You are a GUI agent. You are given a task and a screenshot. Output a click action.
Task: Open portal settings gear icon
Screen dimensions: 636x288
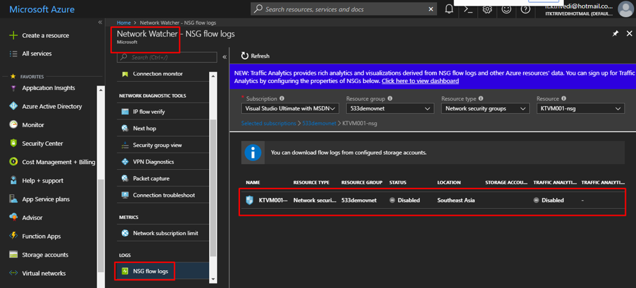tap(488, 10)
